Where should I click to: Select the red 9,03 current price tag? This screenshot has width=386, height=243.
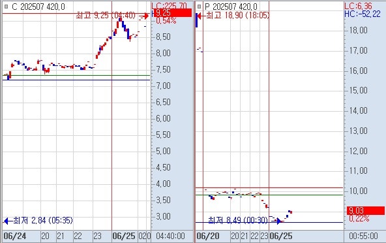pos(365,210)
